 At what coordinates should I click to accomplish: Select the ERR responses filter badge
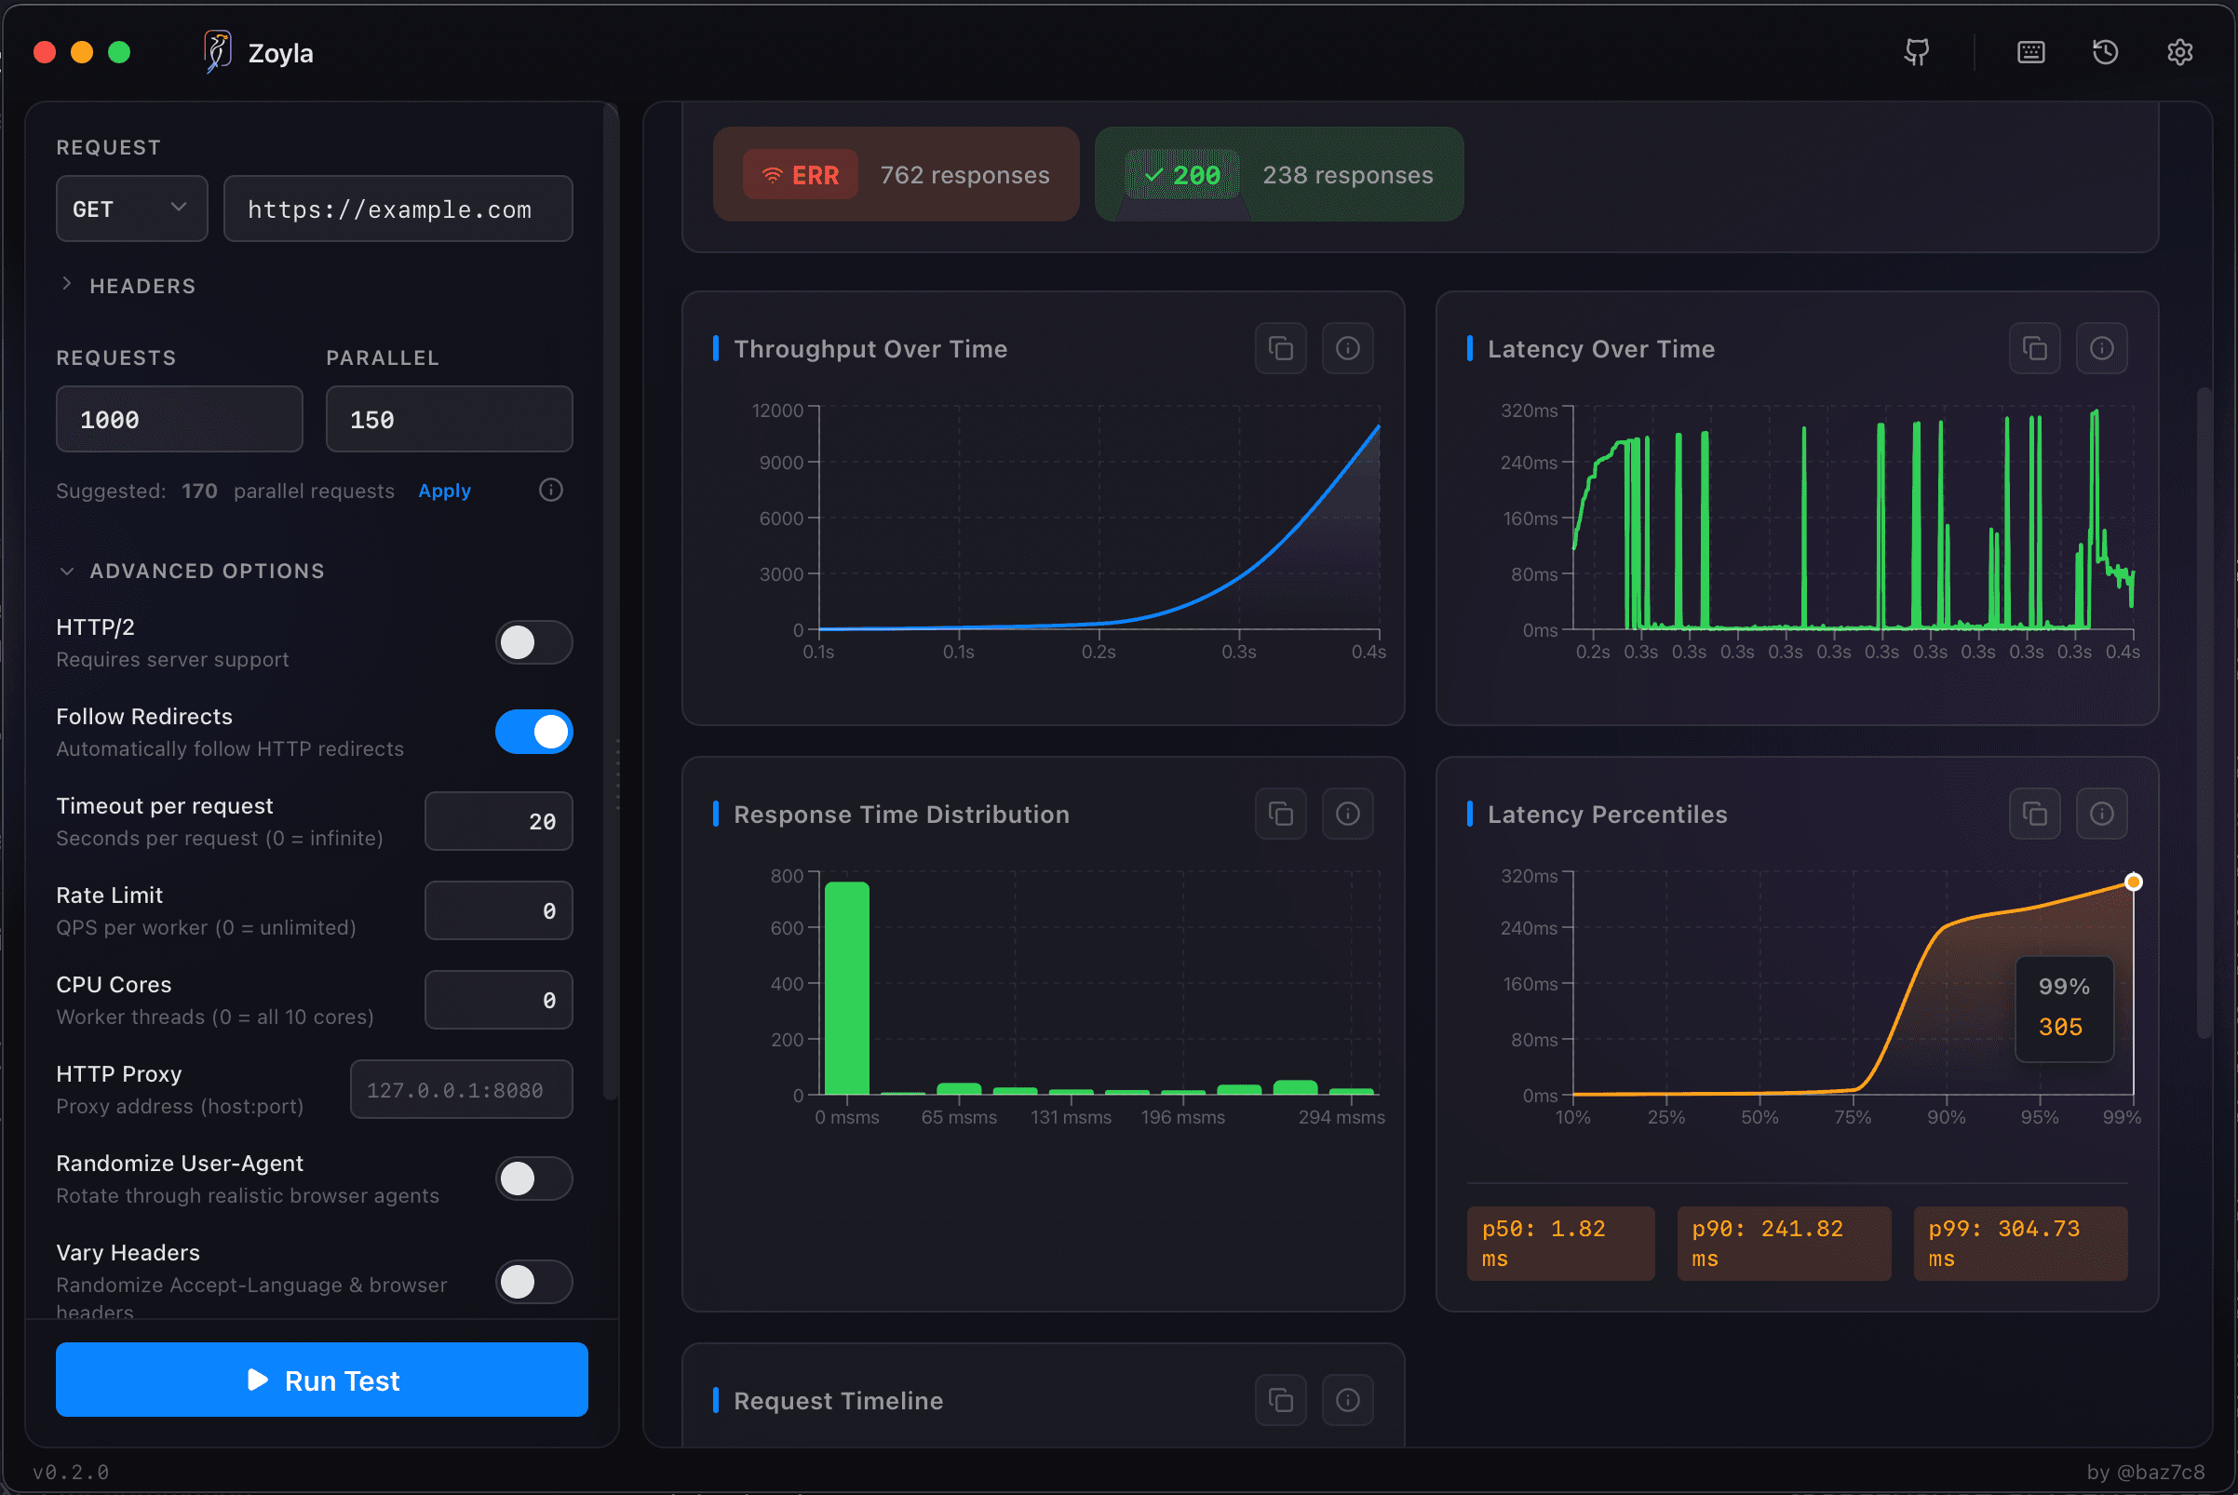point(895,173)
